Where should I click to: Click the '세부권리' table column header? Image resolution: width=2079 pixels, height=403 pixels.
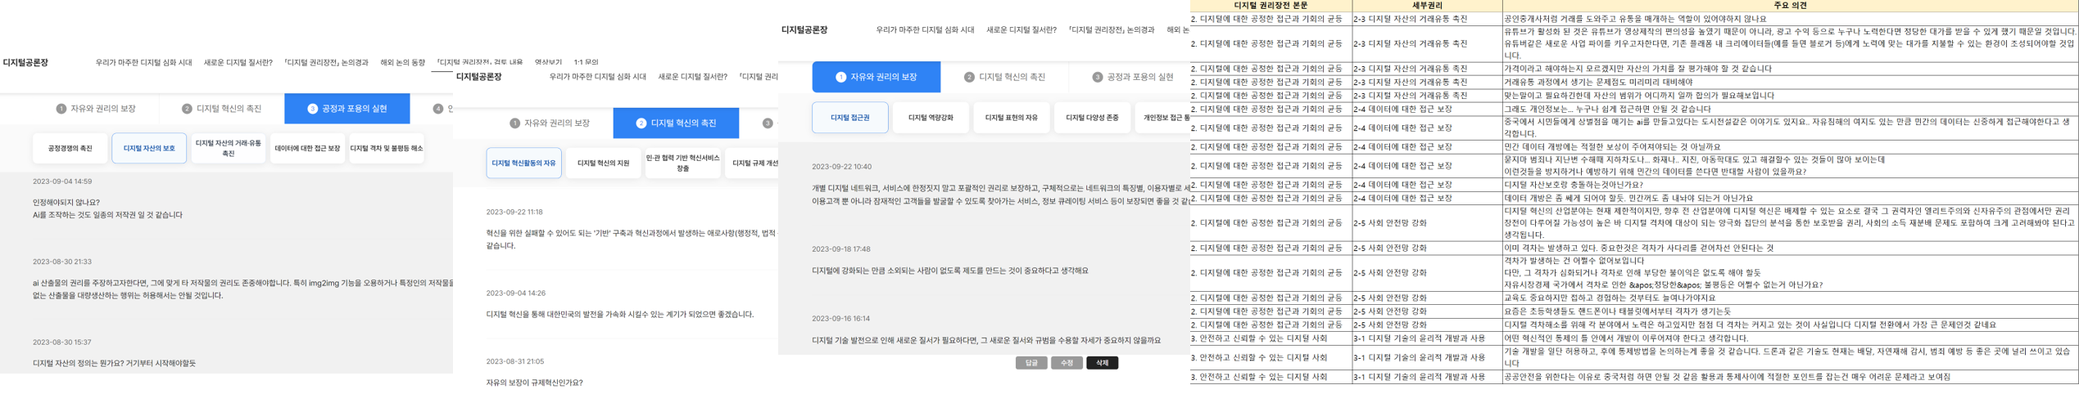(x=1427, y=6)
